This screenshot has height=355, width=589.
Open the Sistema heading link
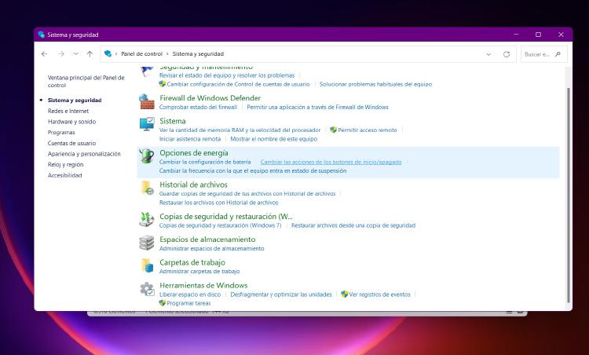pyautogui.click(x=173, y=121)
